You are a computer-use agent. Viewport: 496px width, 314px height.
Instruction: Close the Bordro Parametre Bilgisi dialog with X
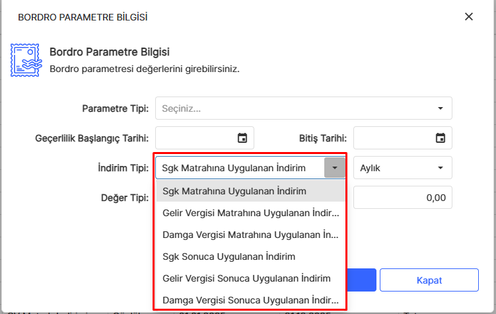[469, 17]
